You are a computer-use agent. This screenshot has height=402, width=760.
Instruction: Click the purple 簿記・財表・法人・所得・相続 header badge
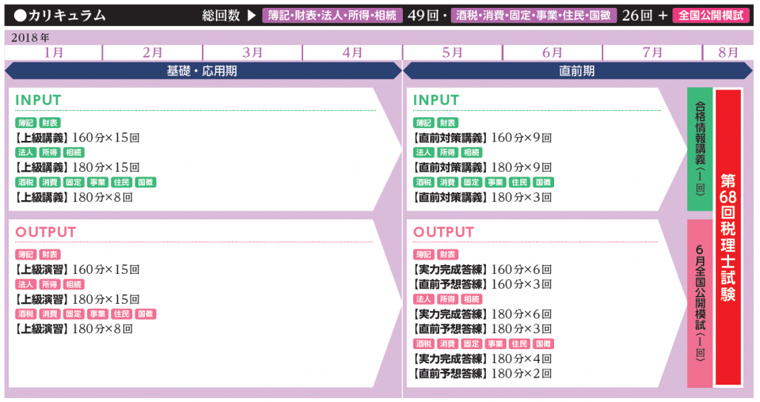pyautogui.click(x=332, y=15)
